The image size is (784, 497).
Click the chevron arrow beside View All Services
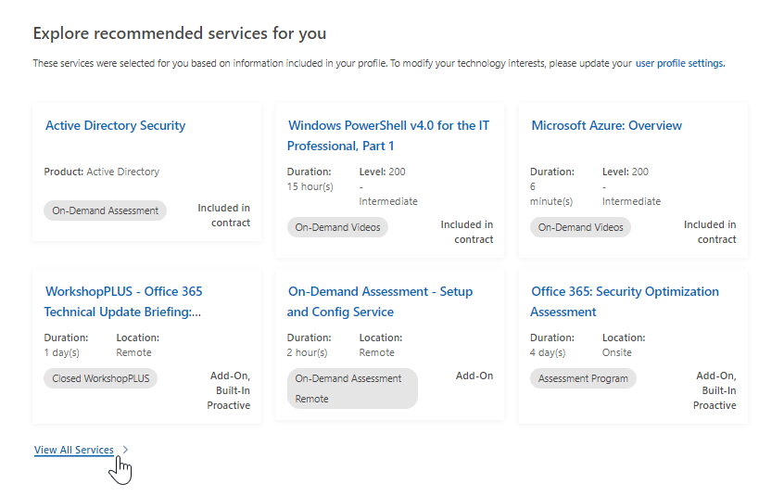tap(125, 450)
